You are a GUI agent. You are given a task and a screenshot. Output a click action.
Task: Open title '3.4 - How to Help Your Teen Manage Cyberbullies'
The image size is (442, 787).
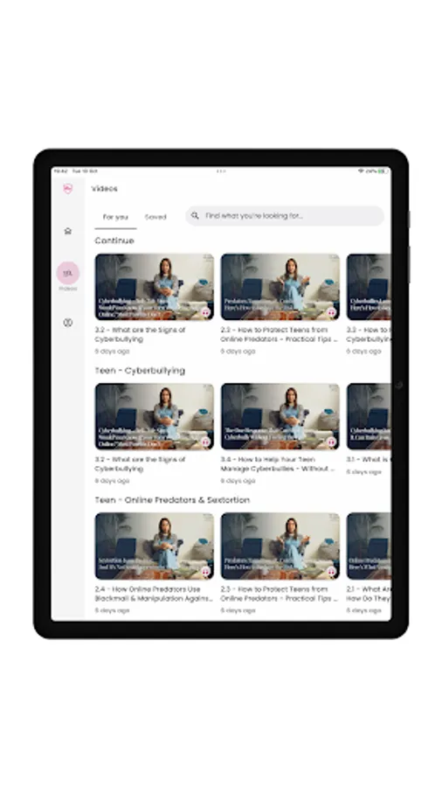tap(278, 463)
